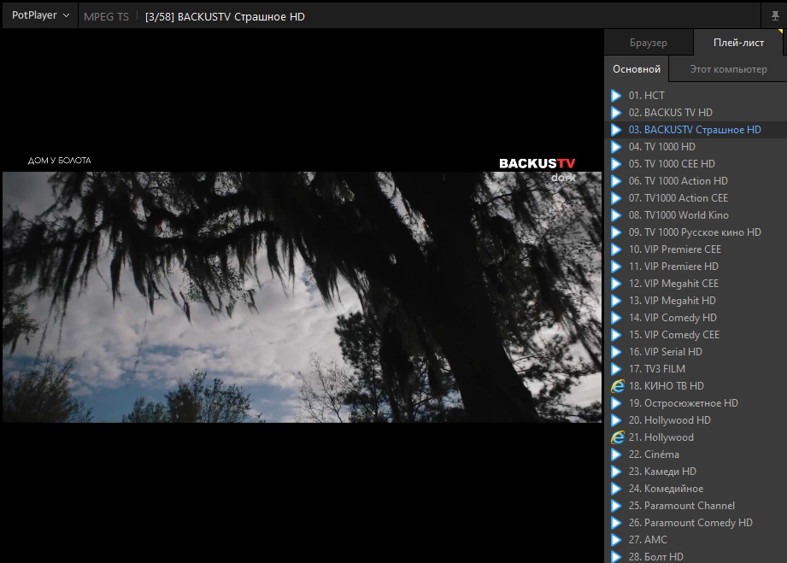Click the play icon beside TV 1000 Русское кино HD
This screenshot has height=563, width=787.
(x=616, y=232)
